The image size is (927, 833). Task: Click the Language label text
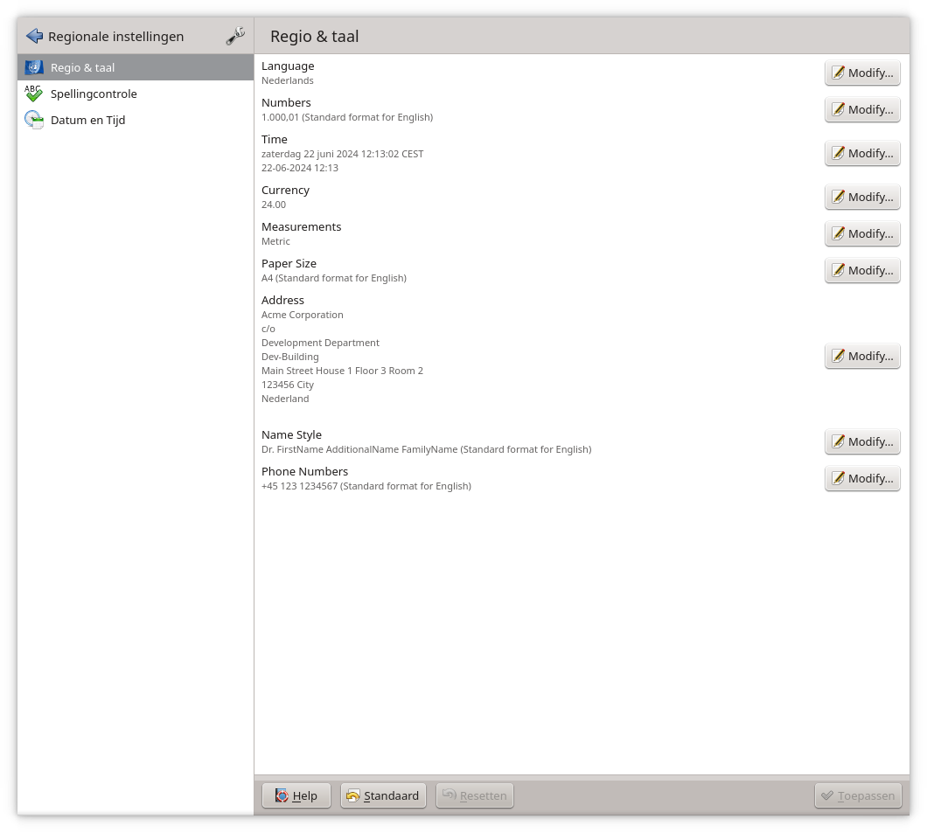coord(288,66)
